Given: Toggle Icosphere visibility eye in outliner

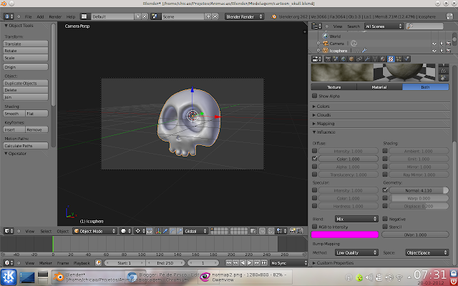Looking at the screenshot, I should (434, 51).
